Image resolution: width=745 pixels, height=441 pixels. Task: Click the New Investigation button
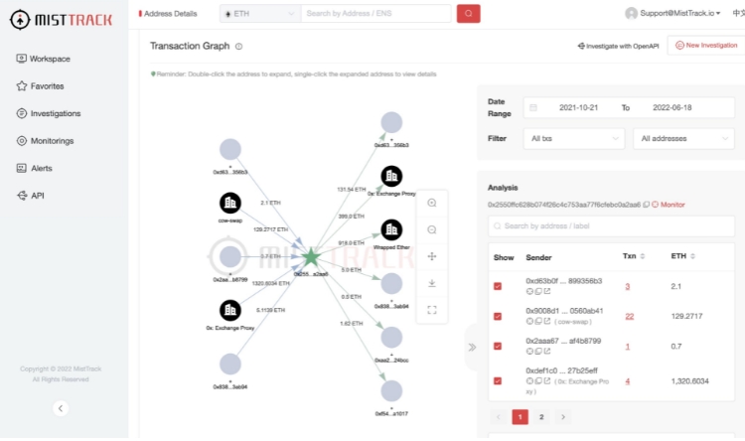click(706, 45)
